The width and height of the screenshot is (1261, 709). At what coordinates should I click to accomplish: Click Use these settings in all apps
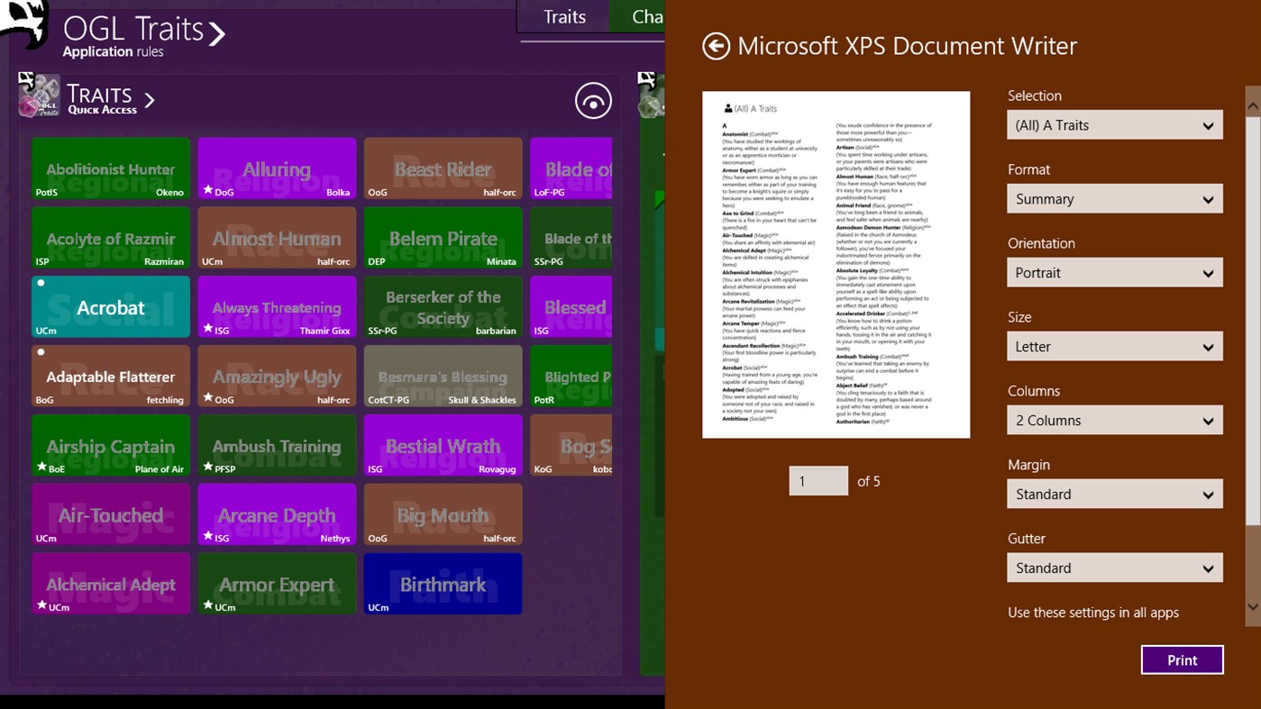[1093, 613]
